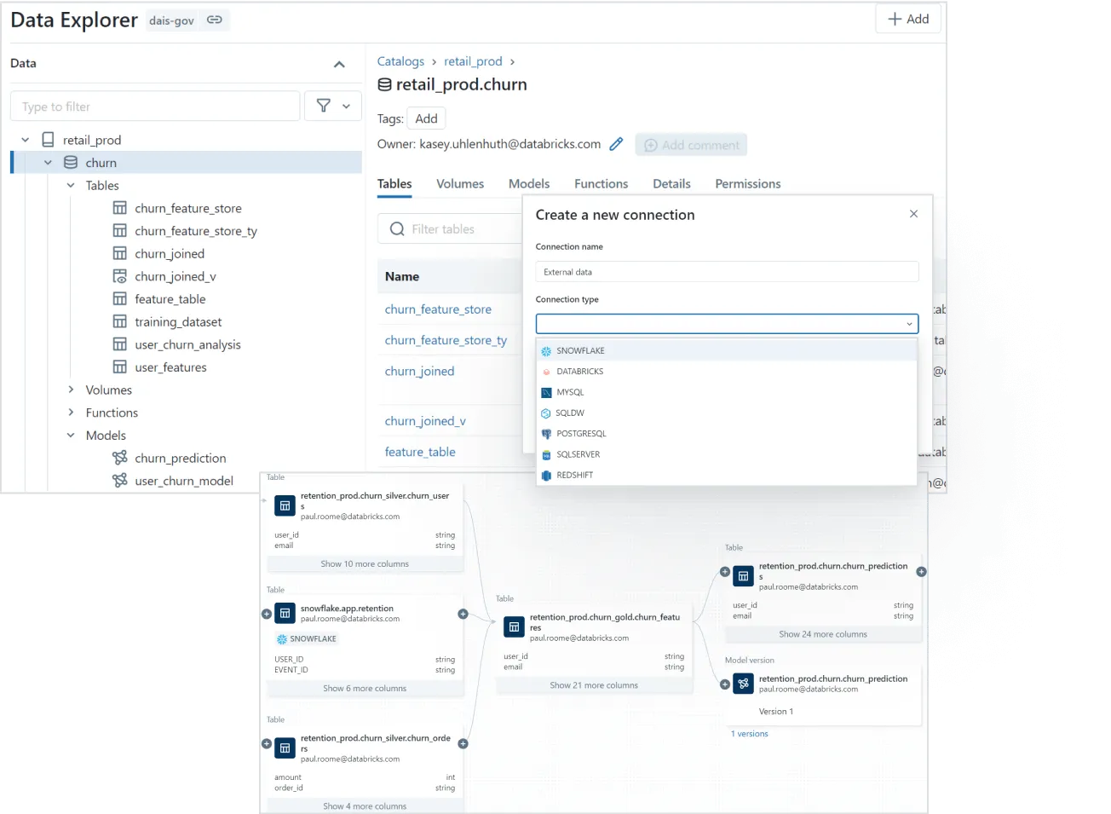Collapse the retail_prod catalog tree
The width and height of the screenshot is (1111, 814).
25,140
